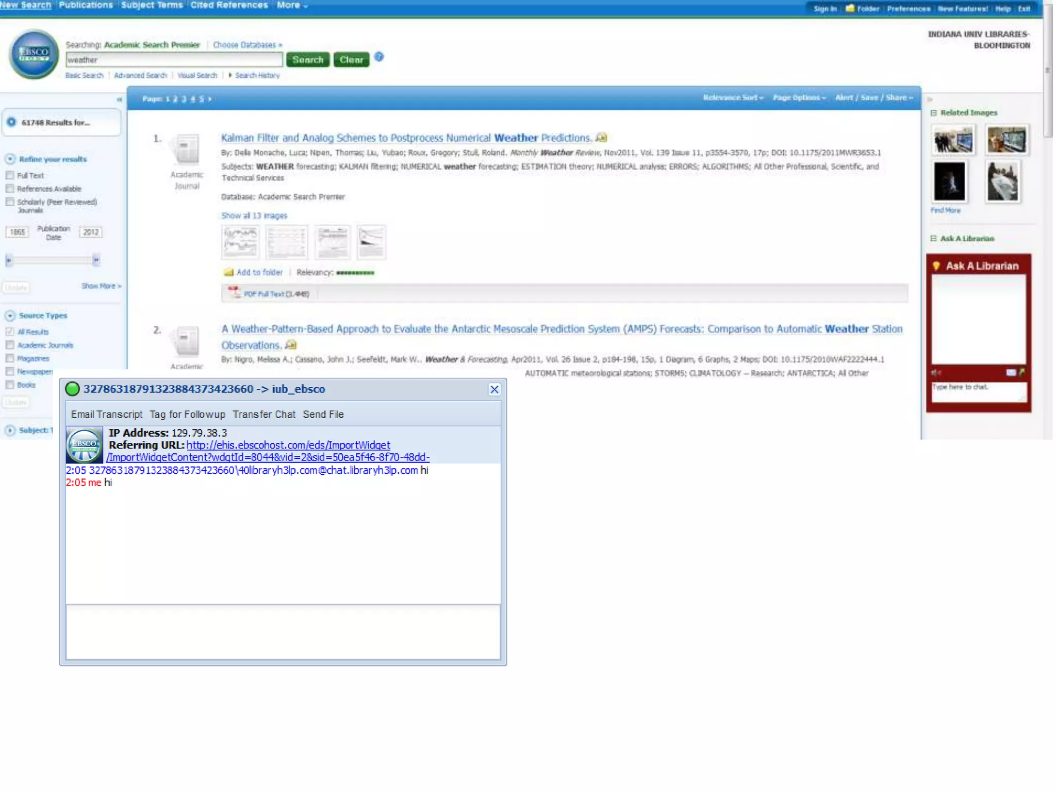
Task: Click the first Related Images thumbnail
Action: (x=953, y=140)
